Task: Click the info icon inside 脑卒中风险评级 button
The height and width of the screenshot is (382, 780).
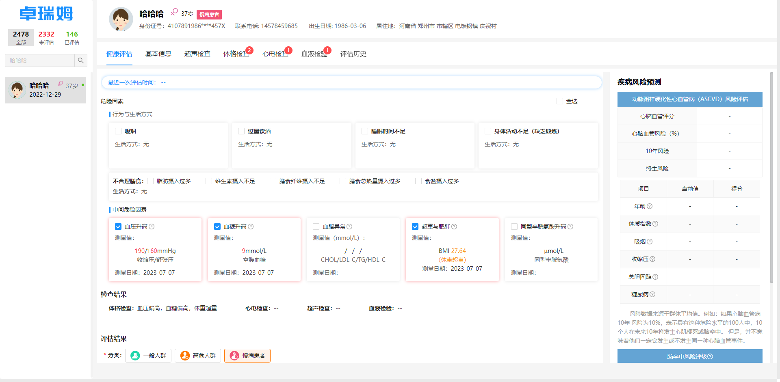Action: pos(709,356)
